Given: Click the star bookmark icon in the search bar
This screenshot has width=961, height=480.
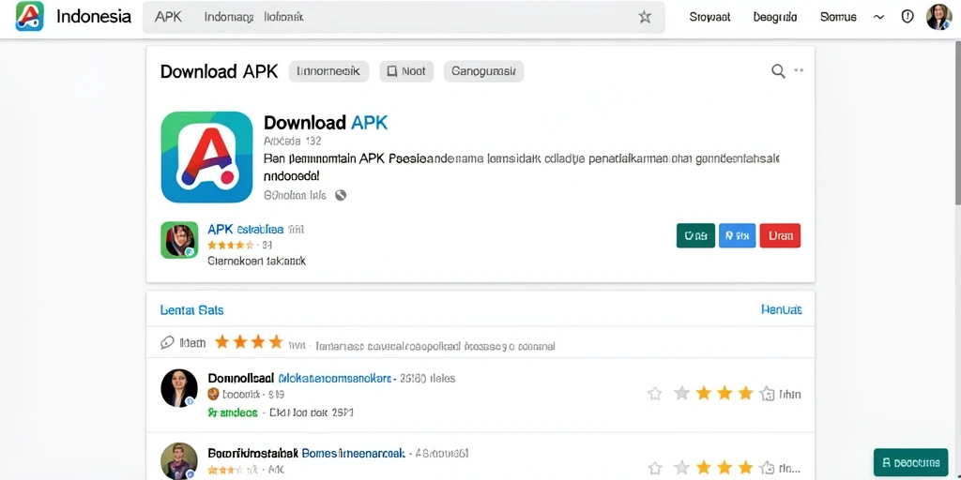Looking at the screenshot, I should click(645, 17).
